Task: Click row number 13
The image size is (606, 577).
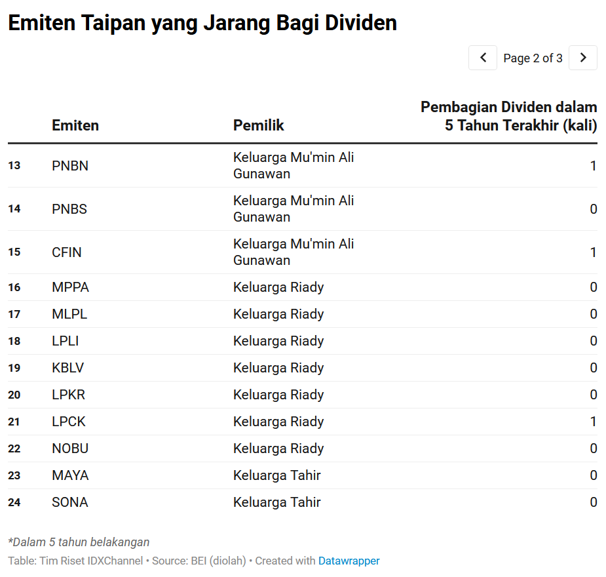Action: coord(14,165)
